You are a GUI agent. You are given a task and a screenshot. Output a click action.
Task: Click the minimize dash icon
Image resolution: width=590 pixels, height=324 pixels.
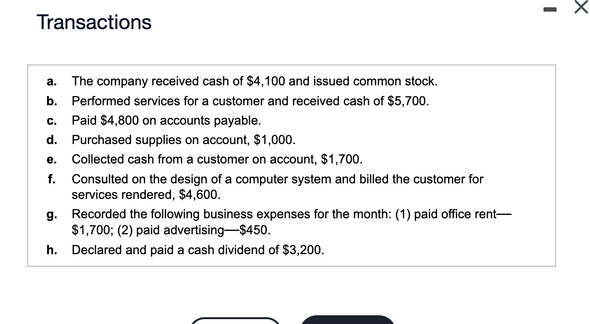click(550, 8)
